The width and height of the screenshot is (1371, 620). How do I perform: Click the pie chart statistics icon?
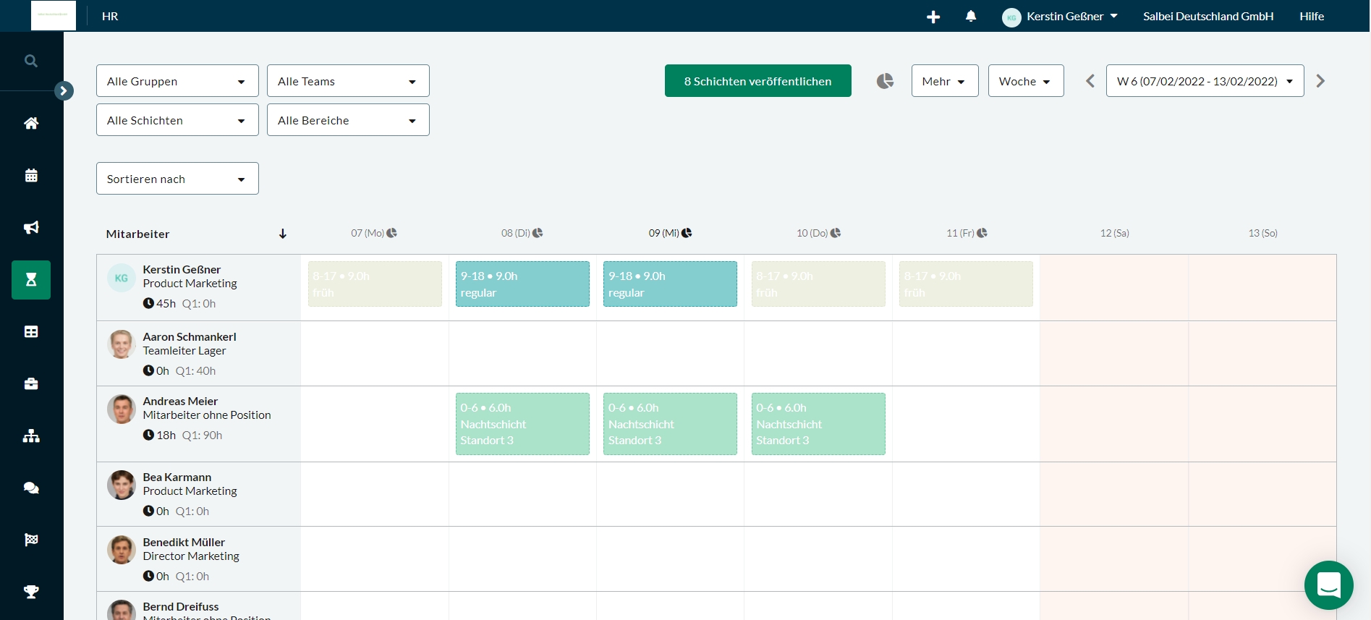pyautogui.click(x=885, y=81)
